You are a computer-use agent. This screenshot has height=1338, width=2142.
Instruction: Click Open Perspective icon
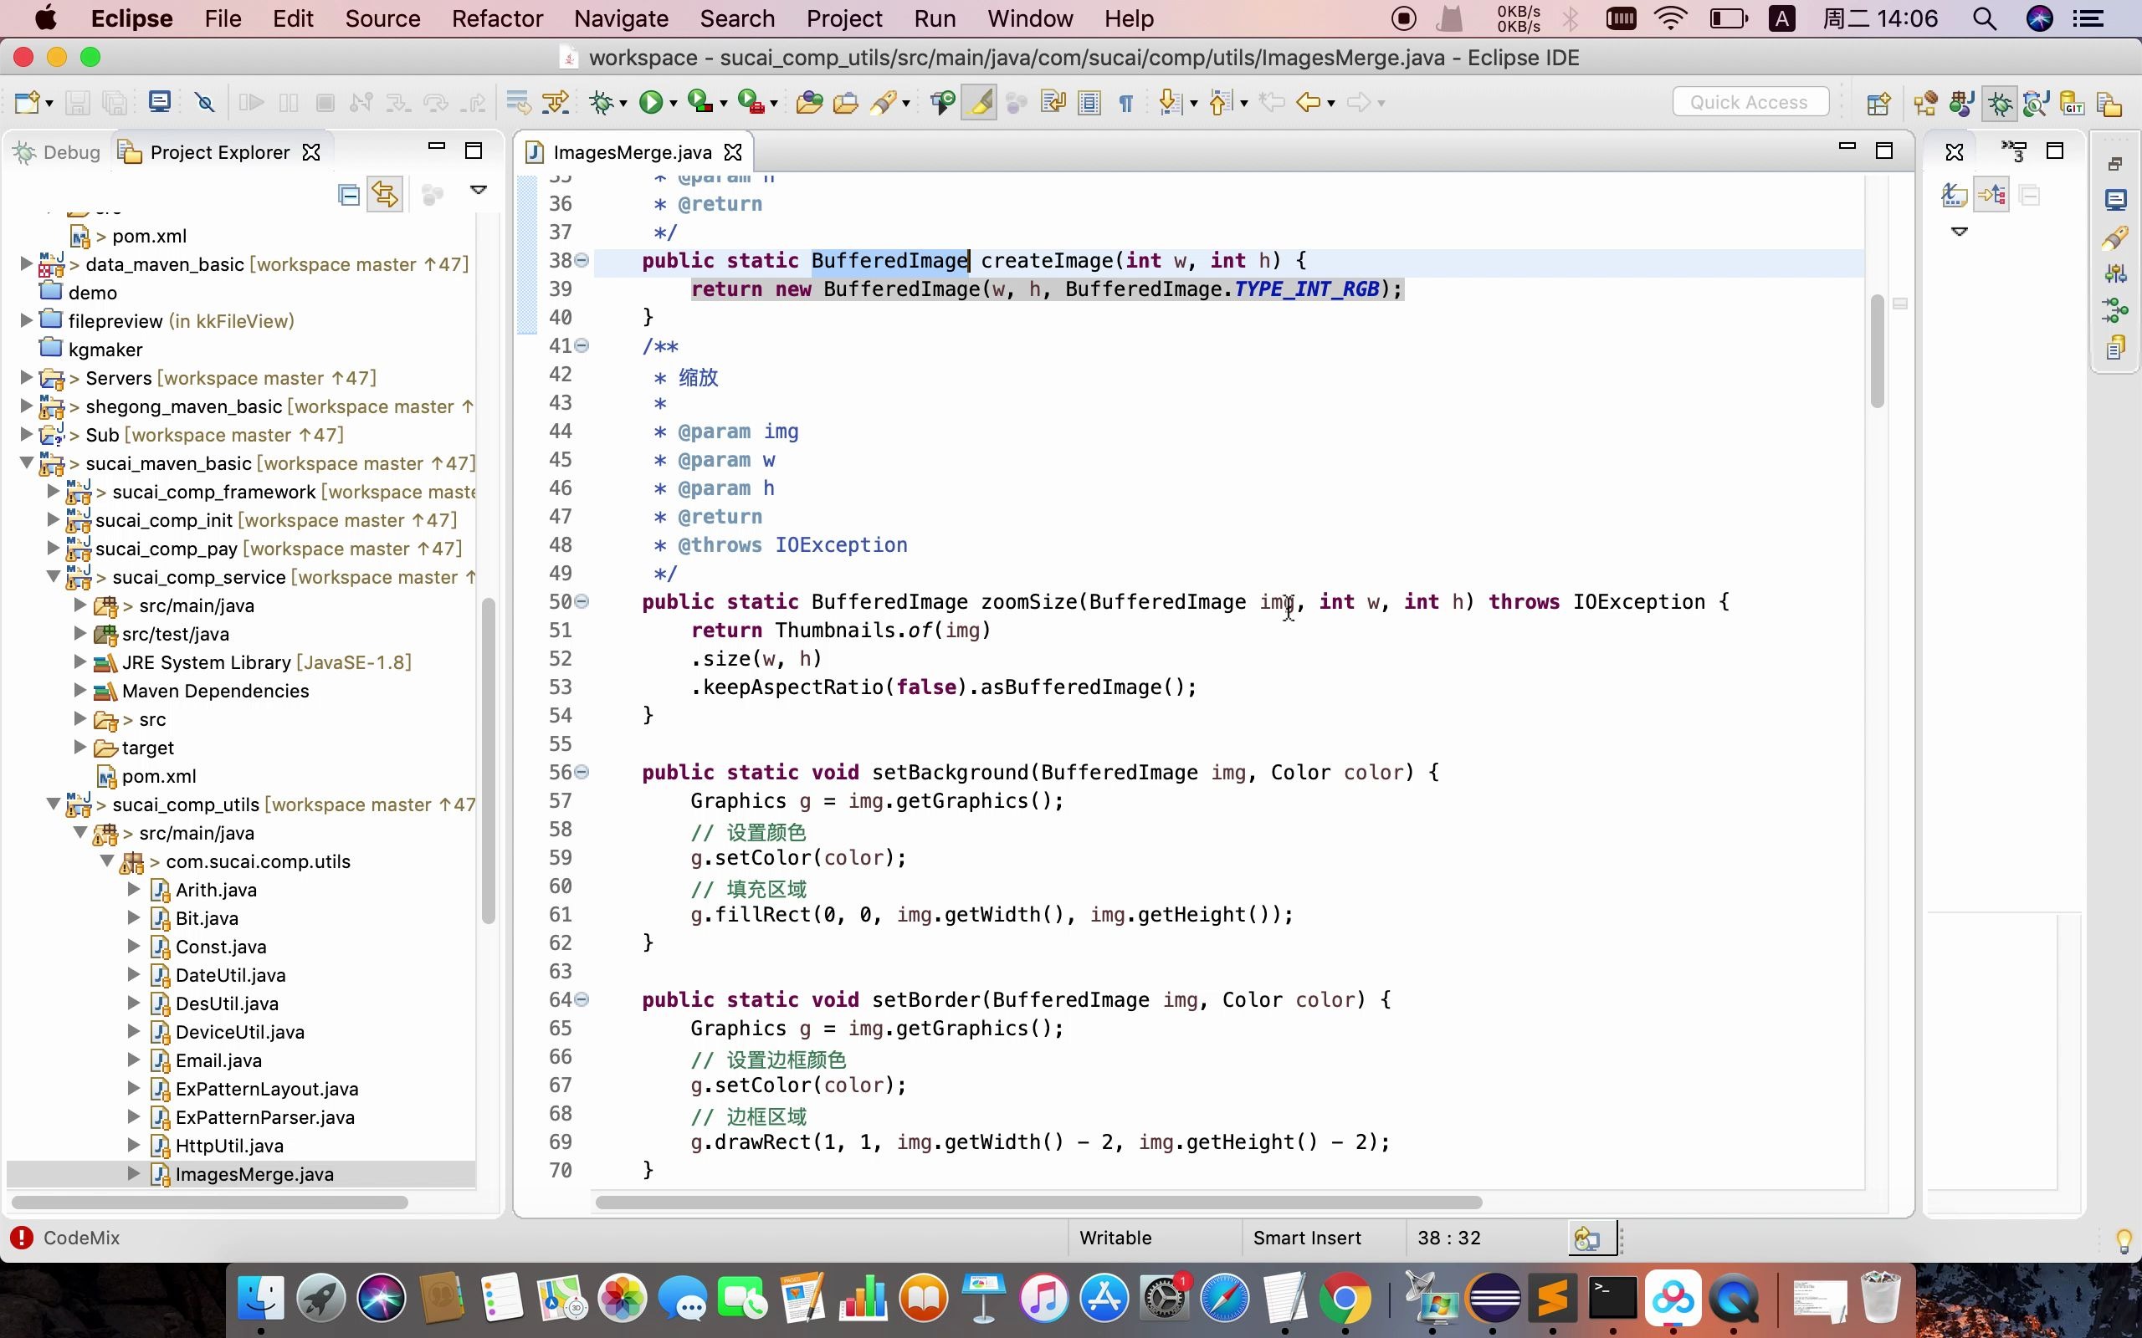point(1878,104)
